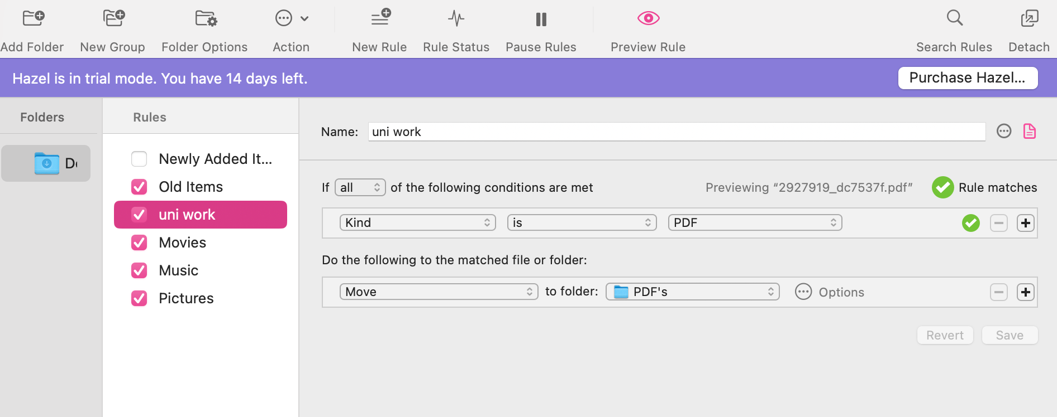Click into the rule Name field

(x=676, y=132)
